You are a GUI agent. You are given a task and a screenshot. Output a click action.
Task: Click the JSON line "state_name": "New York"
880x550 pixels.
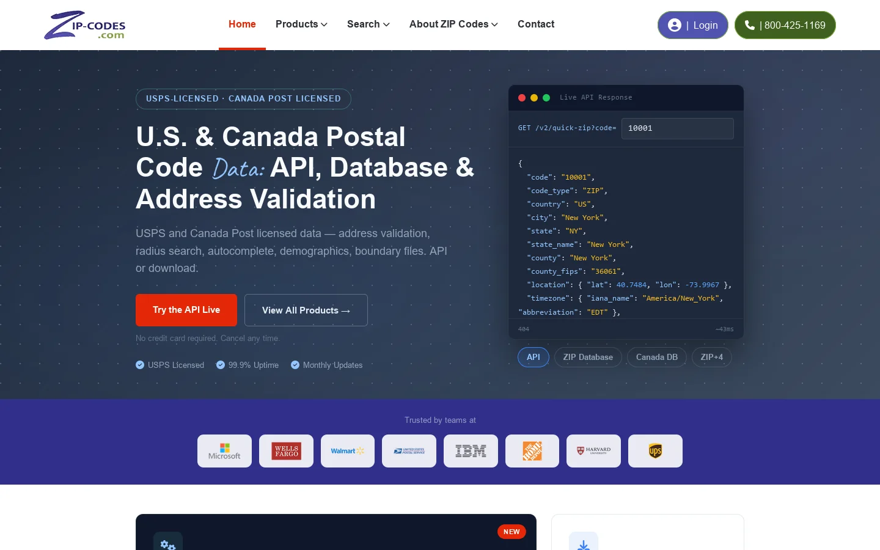tap(580, 244)
